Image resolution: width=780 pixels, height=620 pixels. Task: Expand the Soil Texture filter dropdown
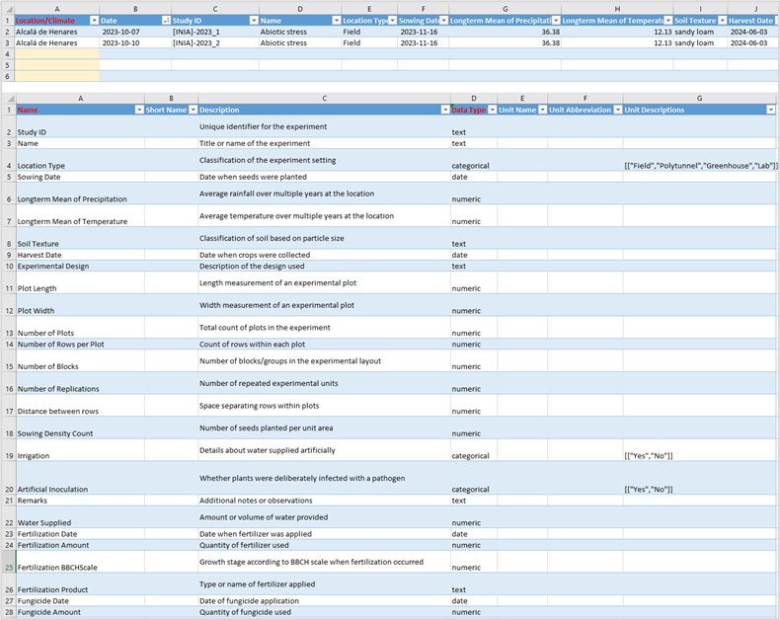(x=722, y=21)
